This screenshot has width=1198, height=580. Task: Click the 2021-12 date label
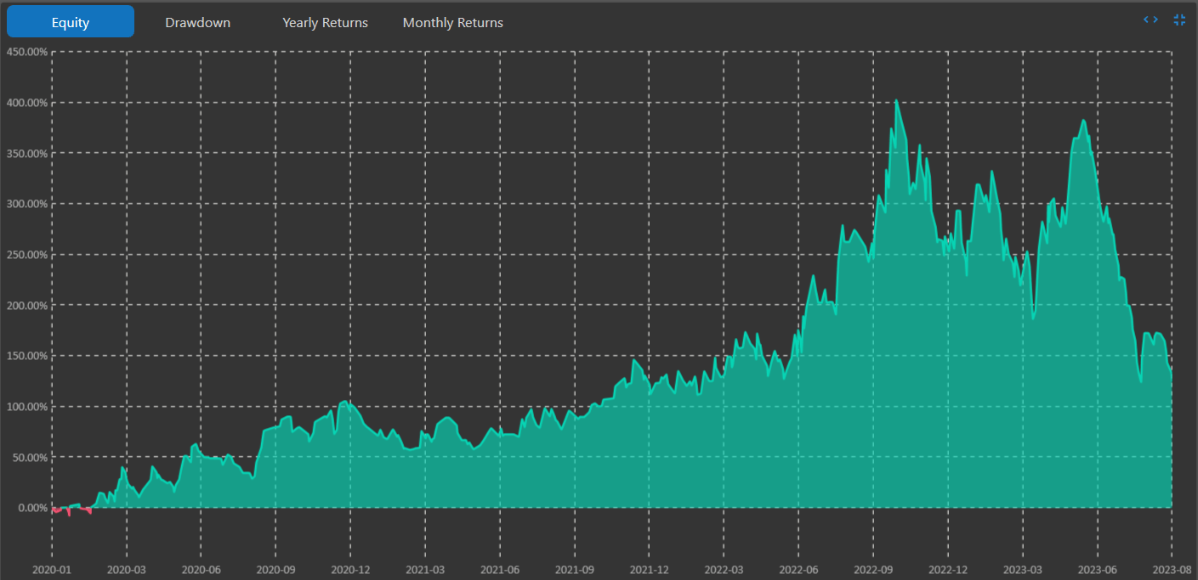coord(650,569)
